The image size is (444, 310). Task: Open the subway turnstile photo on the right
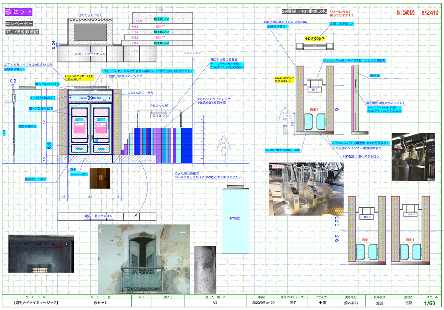[413, 157]
